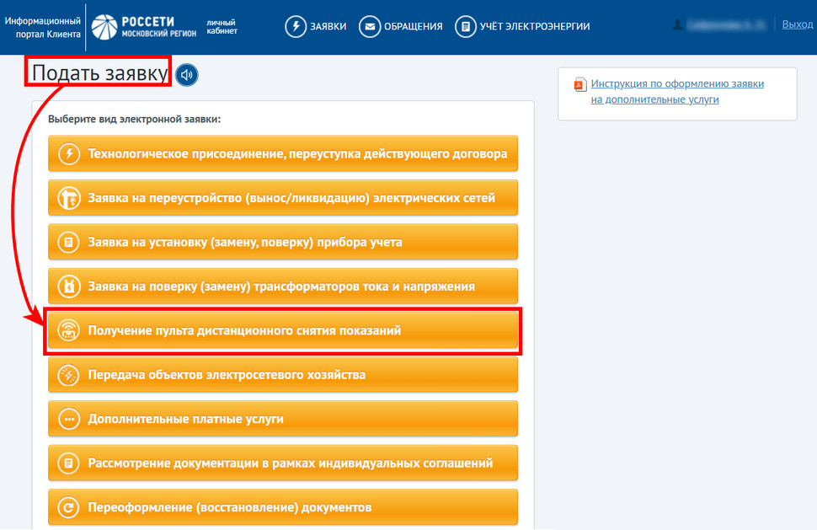The image size is (817, 530).
Task: Click the Rosseti logo emblem
Action: [104, 27]
